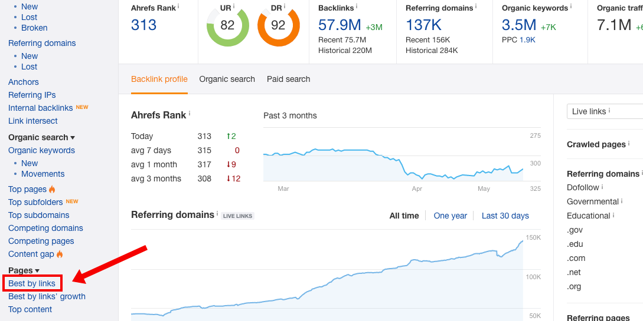Click the fire icon next to Top pages
643x321 pixels.
tap(52, 189)
